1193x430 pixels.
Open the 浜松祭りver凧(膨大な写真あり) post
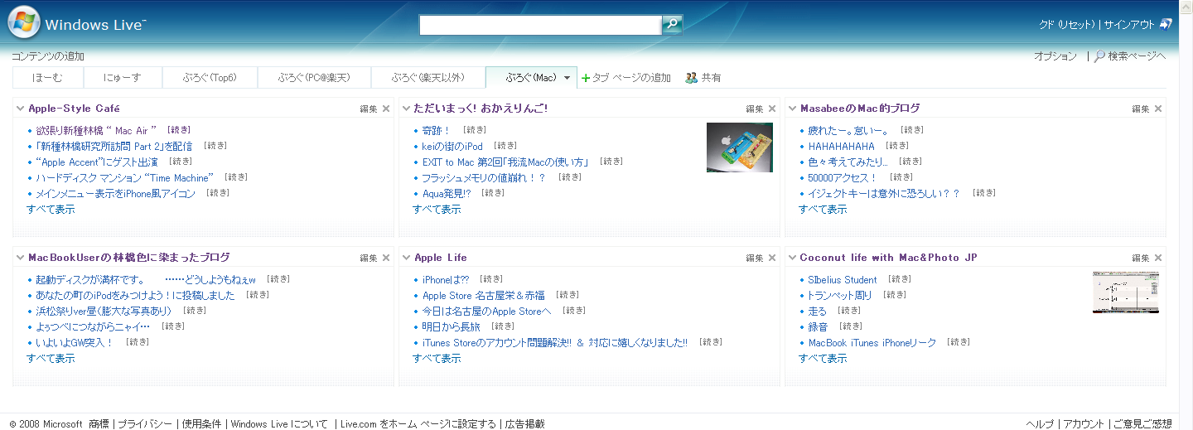(104, 312)
